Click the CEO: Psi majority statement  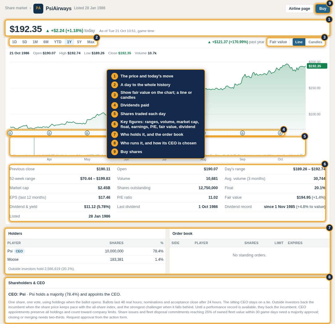click(65, 294)
